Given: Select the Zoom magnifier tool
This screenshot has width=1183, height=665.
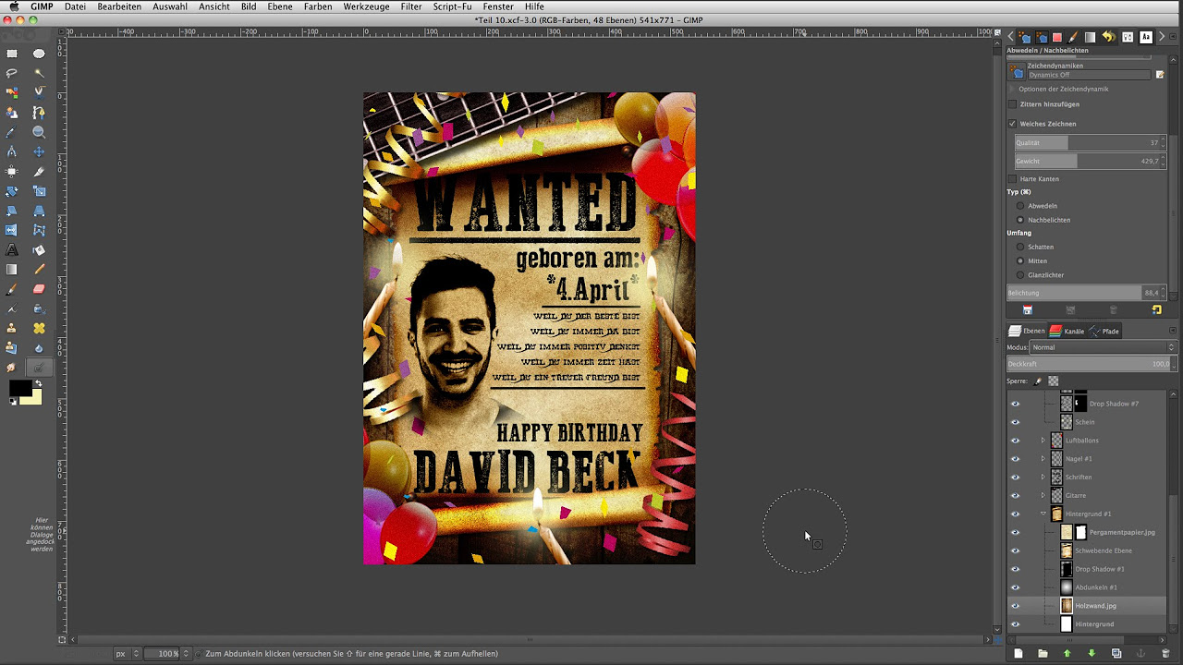Looking at the screenshot, I should point(39,132).
